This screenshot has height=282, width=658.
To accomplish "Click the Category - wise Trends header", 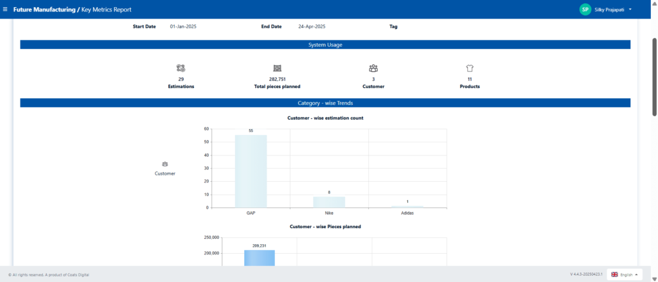I will point(325,103).
